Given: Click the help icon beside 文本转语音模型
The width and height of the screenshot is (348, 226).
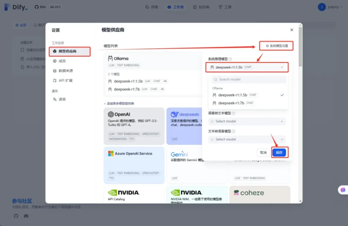Looking at the screenshot, I should [233, 131].
